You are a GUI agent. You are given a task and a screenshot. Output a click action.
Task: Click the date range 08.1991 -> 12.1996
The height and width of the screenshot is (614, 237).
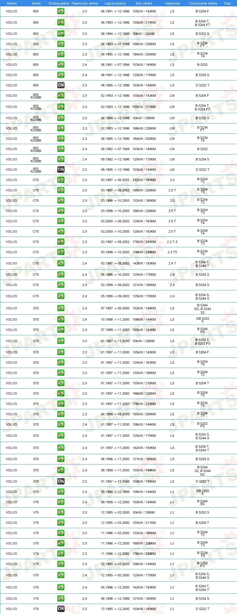point(115,75)
